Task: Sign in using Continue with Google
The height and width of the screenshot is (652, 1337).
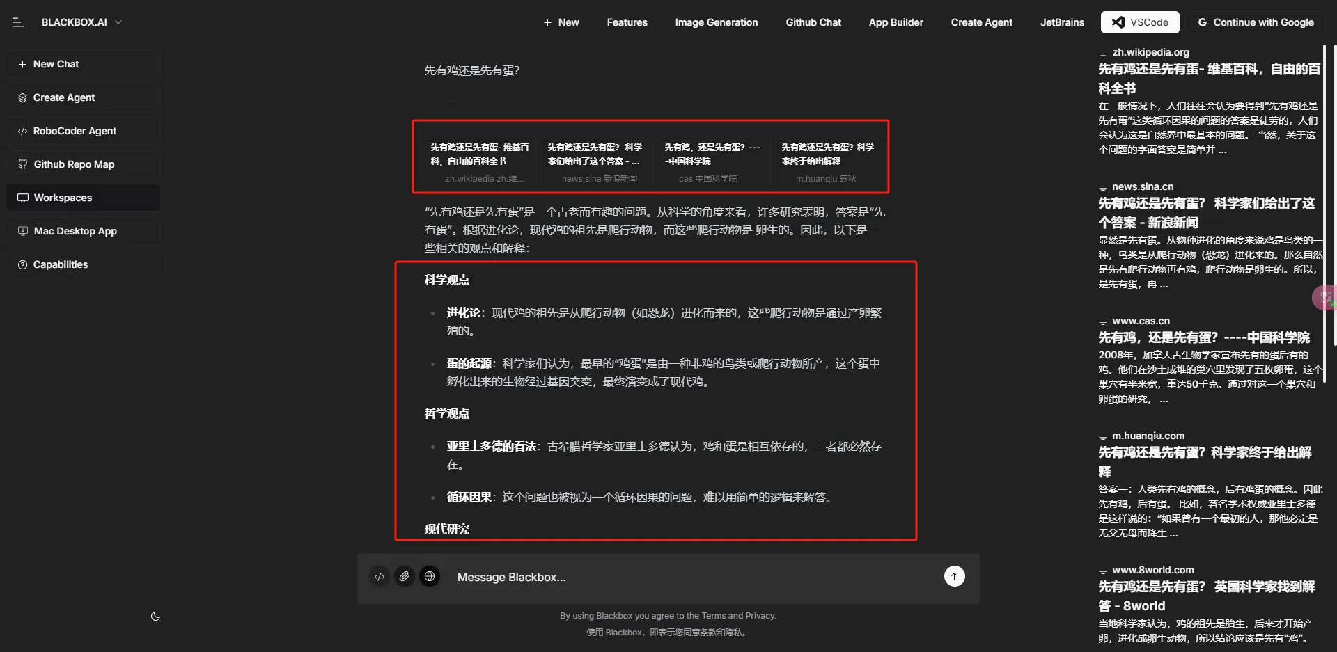Action: [1256, 22]
